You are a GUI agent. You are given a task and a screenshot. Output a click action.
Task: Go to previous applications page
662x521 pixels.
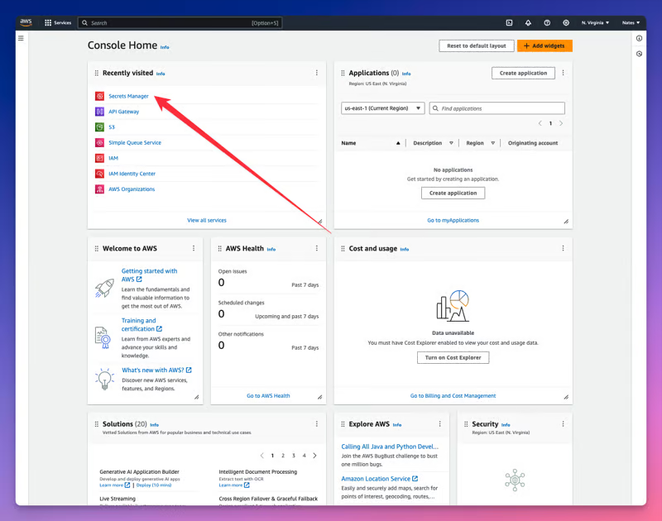coord(540,123)
